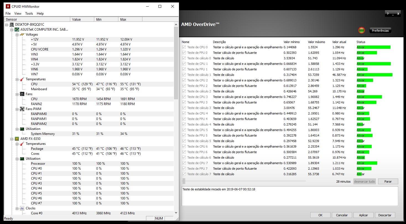Toggle the Teste de FPU 5 checkbox
Image resolution: width=406 pixels, height=224 pixels.
tap(184, 135)
